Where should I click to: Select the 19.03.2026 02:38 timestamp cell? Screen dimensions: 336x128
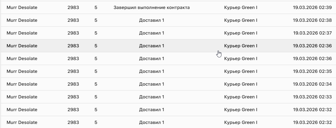point(312,20)
